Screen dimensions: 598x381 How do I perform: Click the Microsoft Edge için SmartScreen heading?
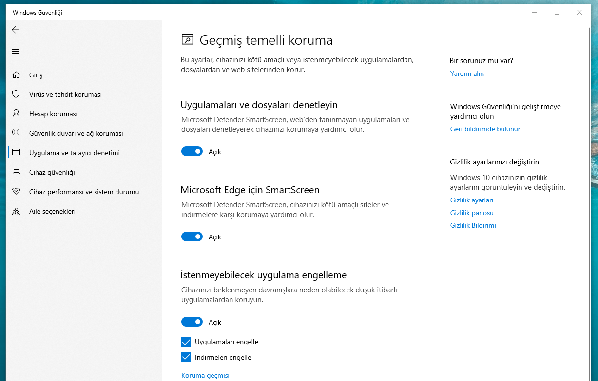coord(250,190)
